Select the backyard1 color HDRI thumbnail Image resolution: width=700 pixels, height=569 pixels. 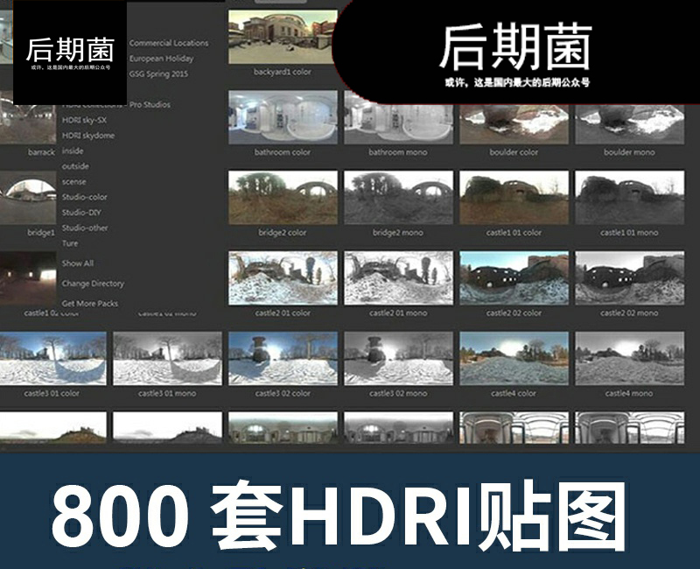[282, 36]
